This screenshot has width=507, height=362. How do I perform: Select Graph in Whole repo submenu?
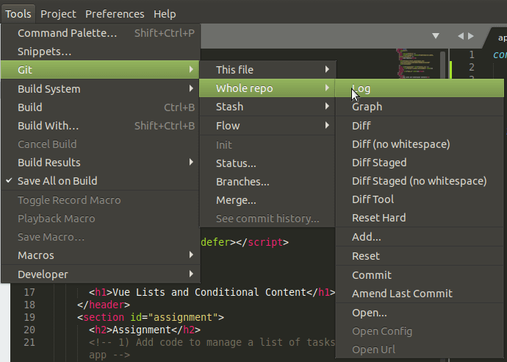tap(420, 107)
